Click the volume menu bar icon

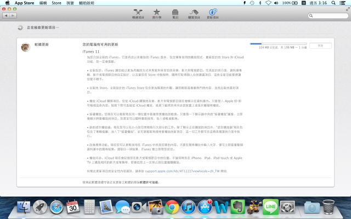276,3
